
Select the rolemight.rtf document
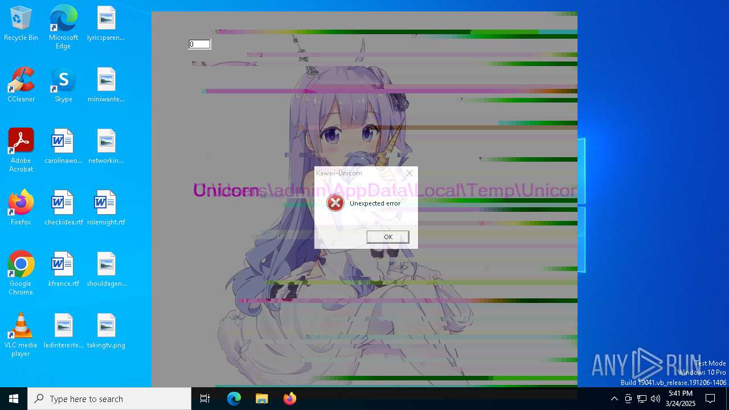tap(106, 208)
